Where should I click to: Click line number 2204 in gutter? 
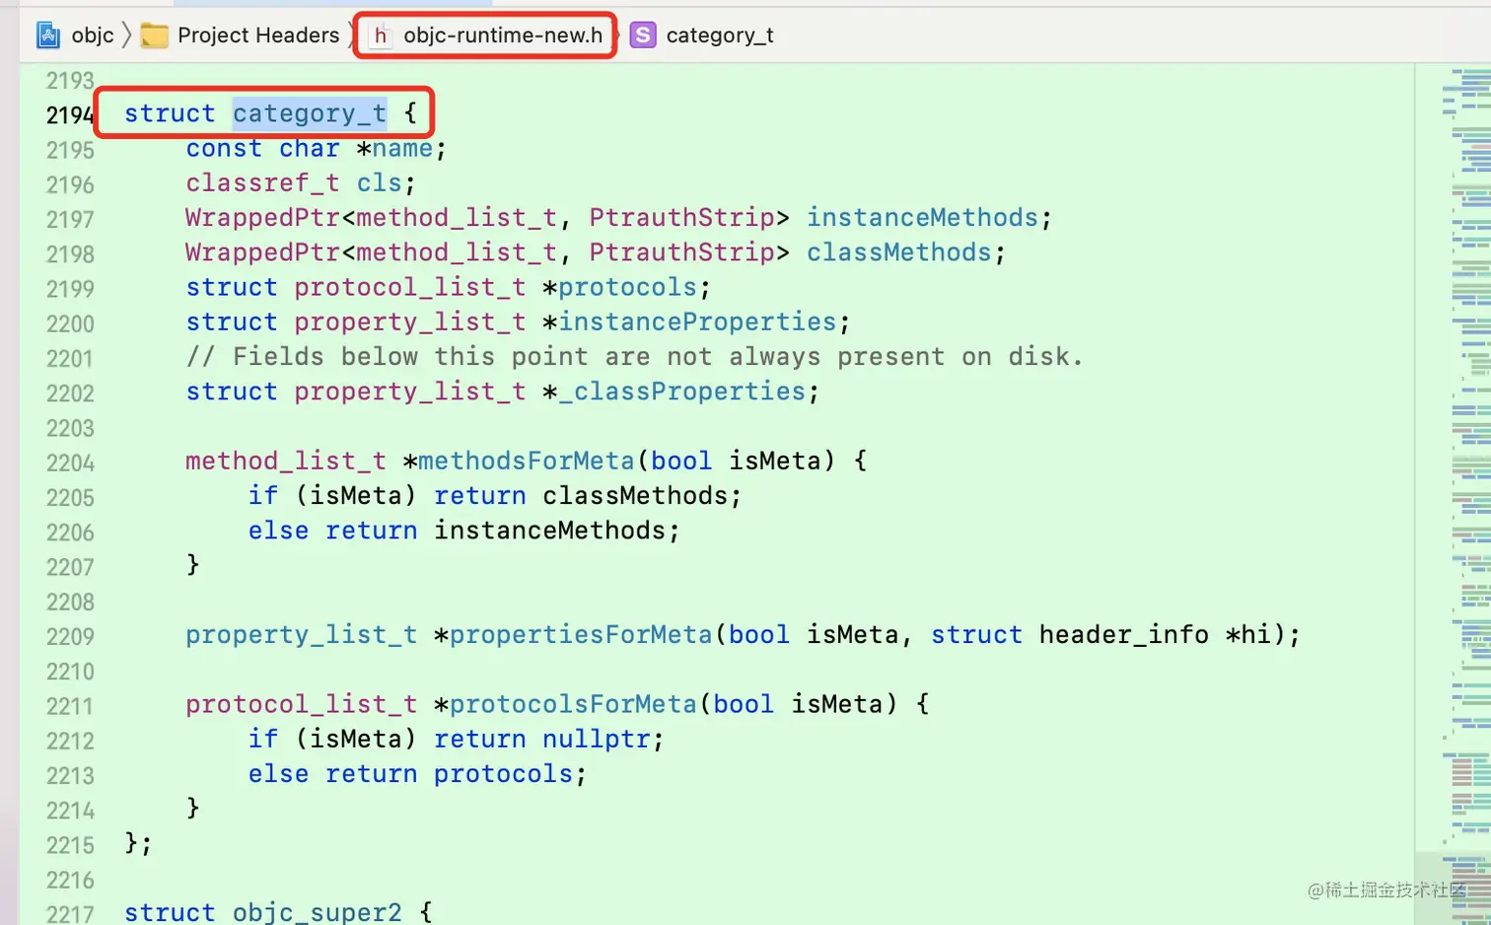tap(70, 462)
